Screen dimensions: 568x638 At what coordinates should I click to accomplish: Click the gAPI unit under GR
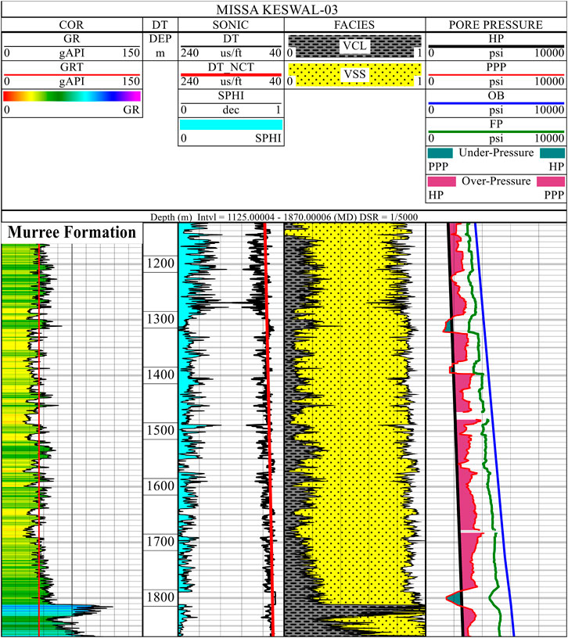coord(72,53)
